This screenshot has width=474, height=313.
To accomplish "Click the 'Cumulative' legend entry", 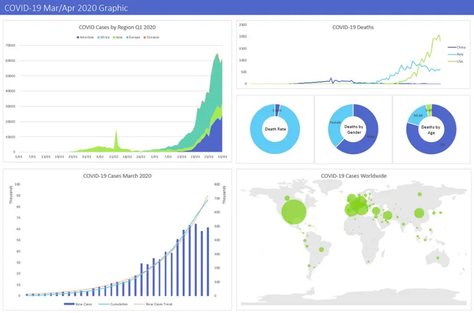I will [114, 304].
